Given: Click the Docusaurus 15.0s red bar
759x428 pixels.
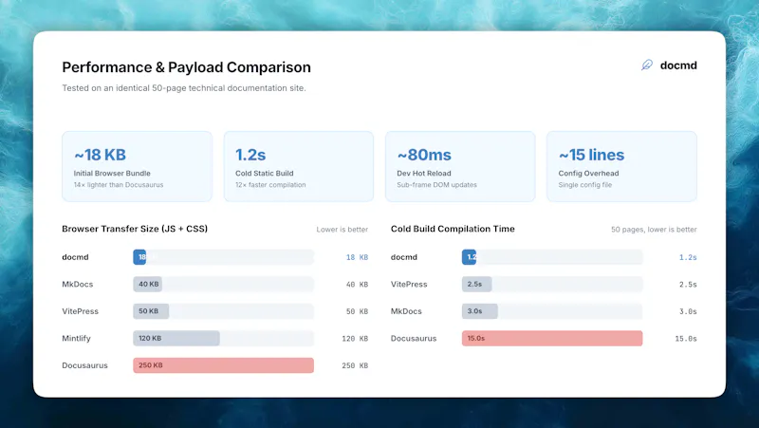Looking at the screenshot, I should [552, 339].
